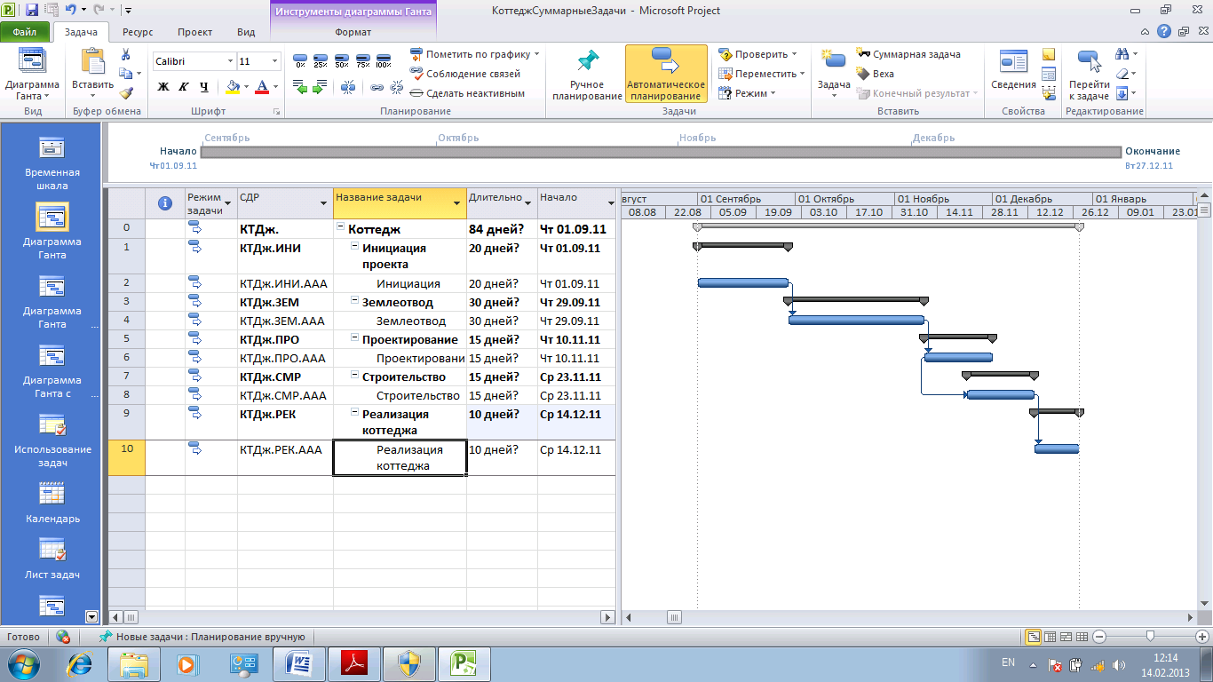Viewport: 1213px width, 682px height.
Task: Launch Microsoft Word from the taskbar
Action: pyautogui.click(x=299, y=663)
